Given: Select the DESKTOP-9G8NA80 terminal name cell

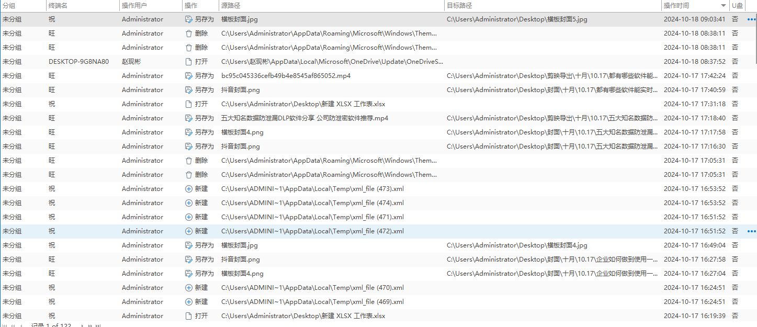Looking at the screenshot, I should click(79, 62).
